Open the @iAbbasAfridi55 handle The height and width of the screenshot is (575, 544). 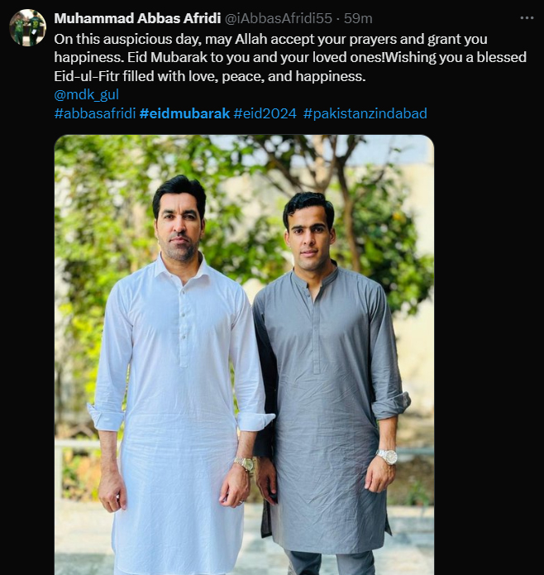(278, 18)
